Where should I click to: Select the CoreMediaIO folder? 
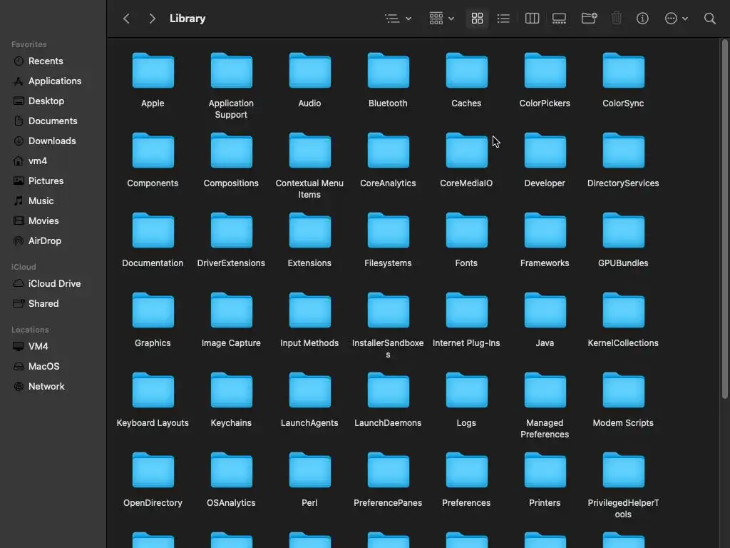[x=466, y=151]
